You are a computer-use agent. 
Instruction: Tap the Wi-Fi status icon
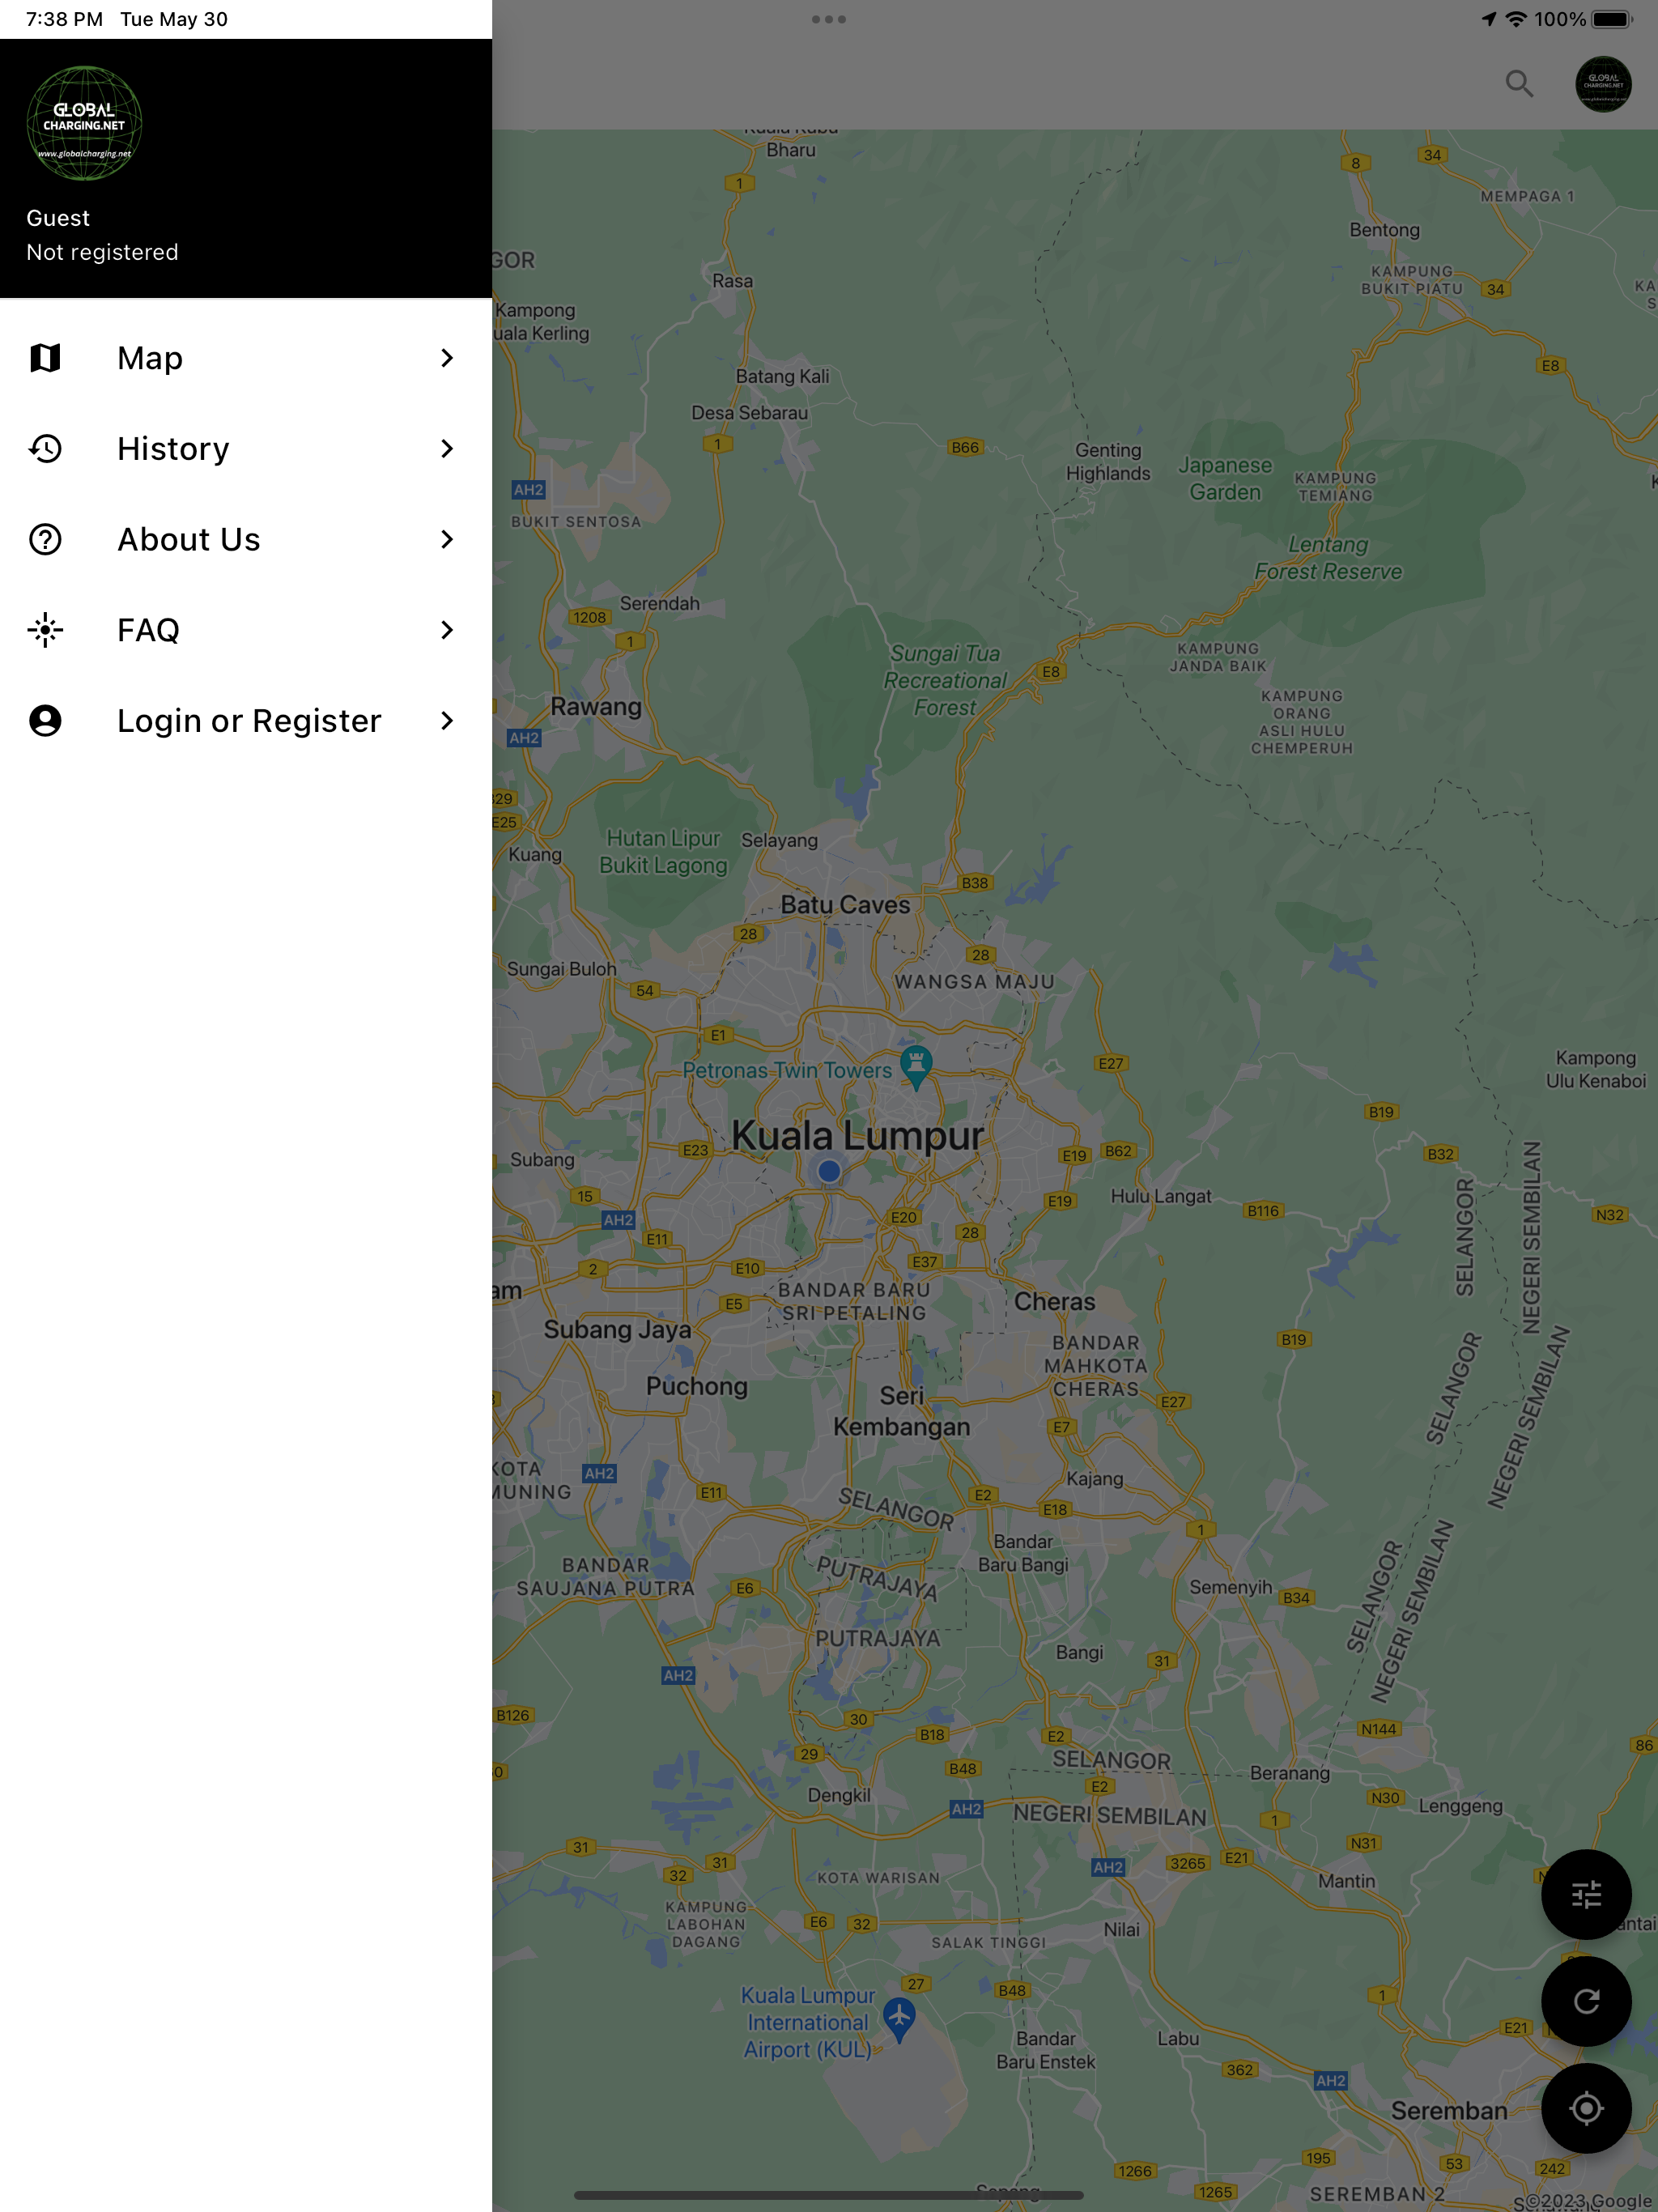pos(1516,19)
